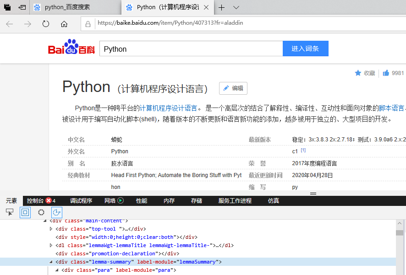Click the 2020年04月28日 date cell
This screenshot has height=275, width=406.
tap(312, 176)
